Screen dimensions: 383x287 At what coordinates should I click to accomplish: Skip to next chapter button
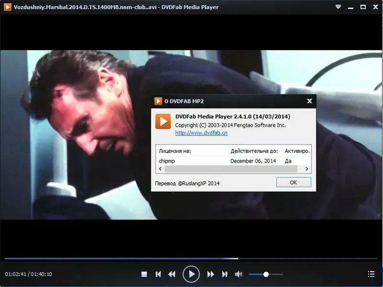(x=225, y=274)
